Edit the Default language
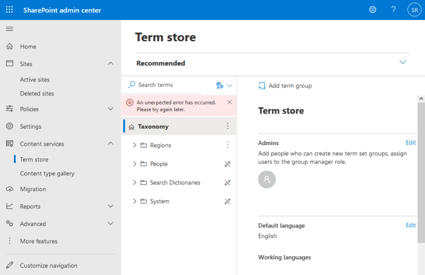 point(410,225)
